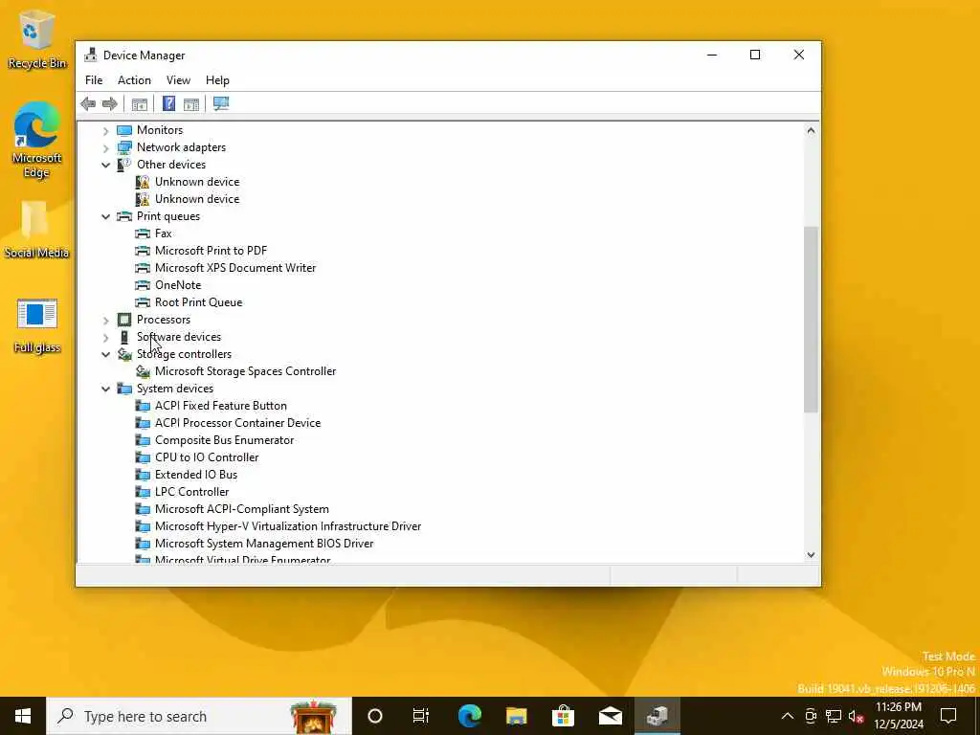Select the Full glass desktop icon
Image resolution: width=980 pixels, height=735 pixels.
[37, 325]
